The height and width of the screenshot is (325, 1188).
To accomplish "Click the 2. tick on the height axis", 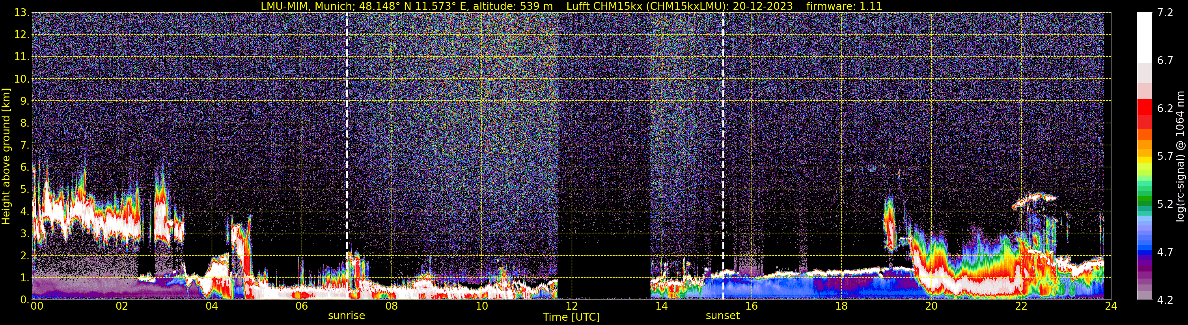I will tap(25, 256).
